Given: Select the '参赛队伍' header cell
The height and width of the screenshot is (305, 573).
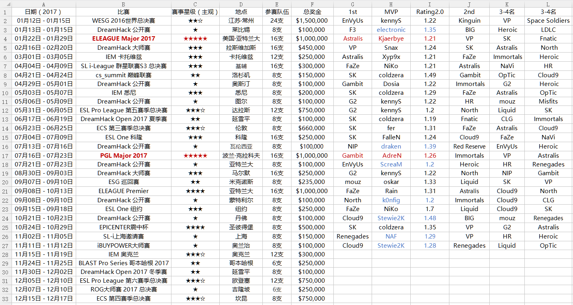Looking at the screenshot, I should (277, 12).
